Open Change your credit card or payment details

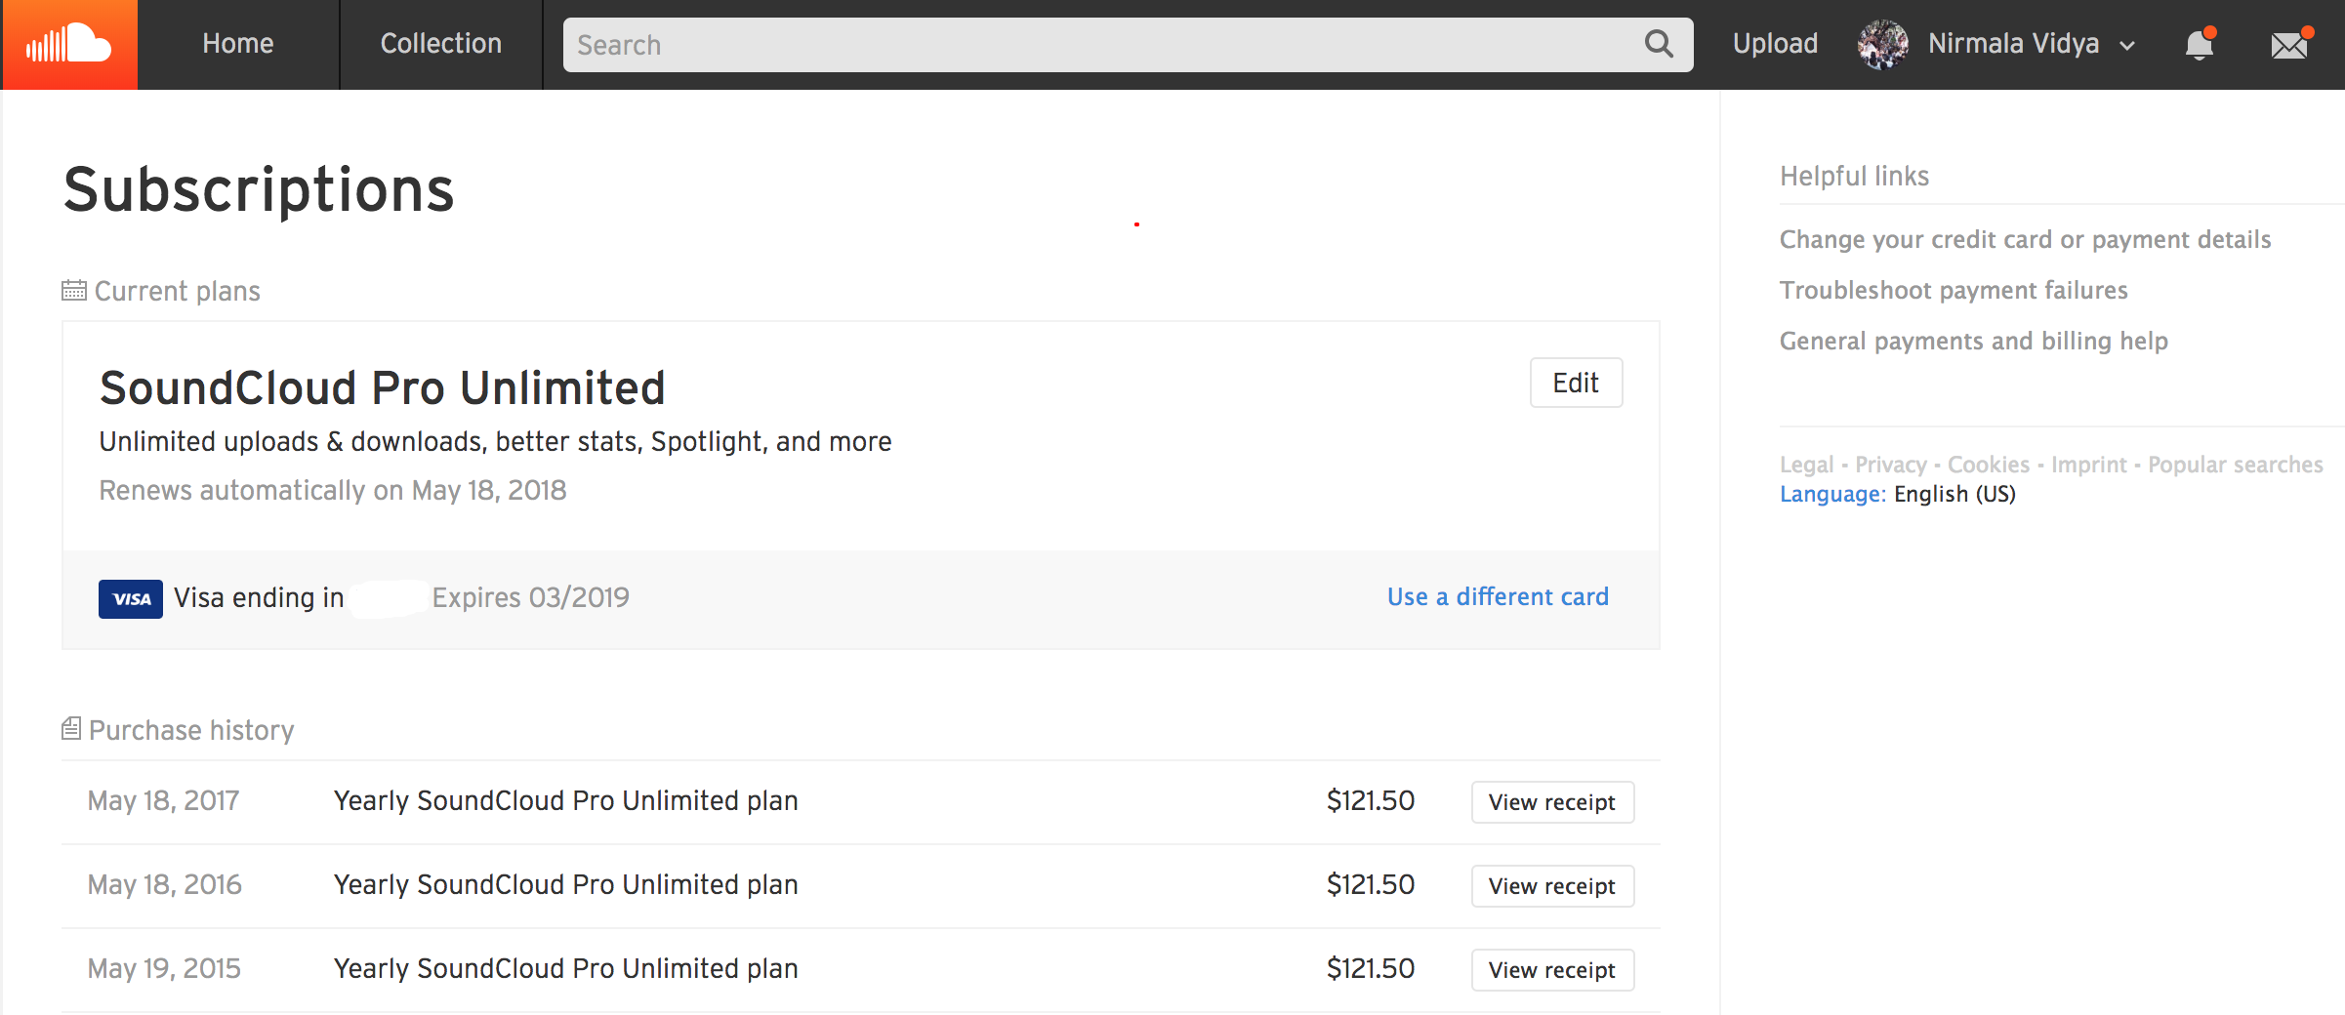[2025, 240]
